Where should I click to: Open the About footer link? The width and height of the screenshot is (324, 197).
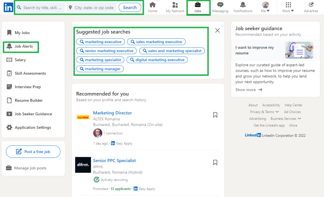point(253,105)
